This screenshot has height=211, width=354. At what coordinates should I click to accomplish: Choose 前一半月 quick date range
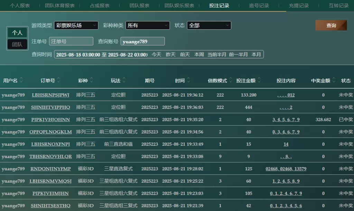coord(239,54)
